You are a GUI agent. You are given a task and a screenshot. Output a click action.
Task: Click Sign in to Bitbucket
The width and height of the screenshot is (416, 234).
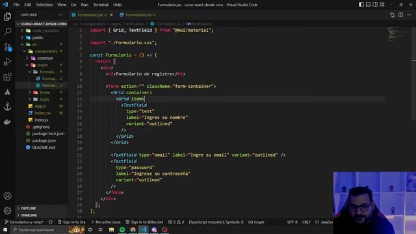coord(144,222)
